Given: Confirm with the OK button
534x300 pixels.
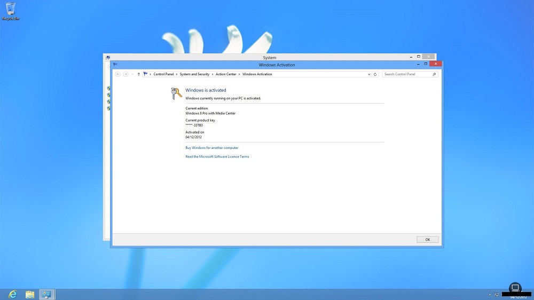Looking at the screenshot, I should [428, 239].
